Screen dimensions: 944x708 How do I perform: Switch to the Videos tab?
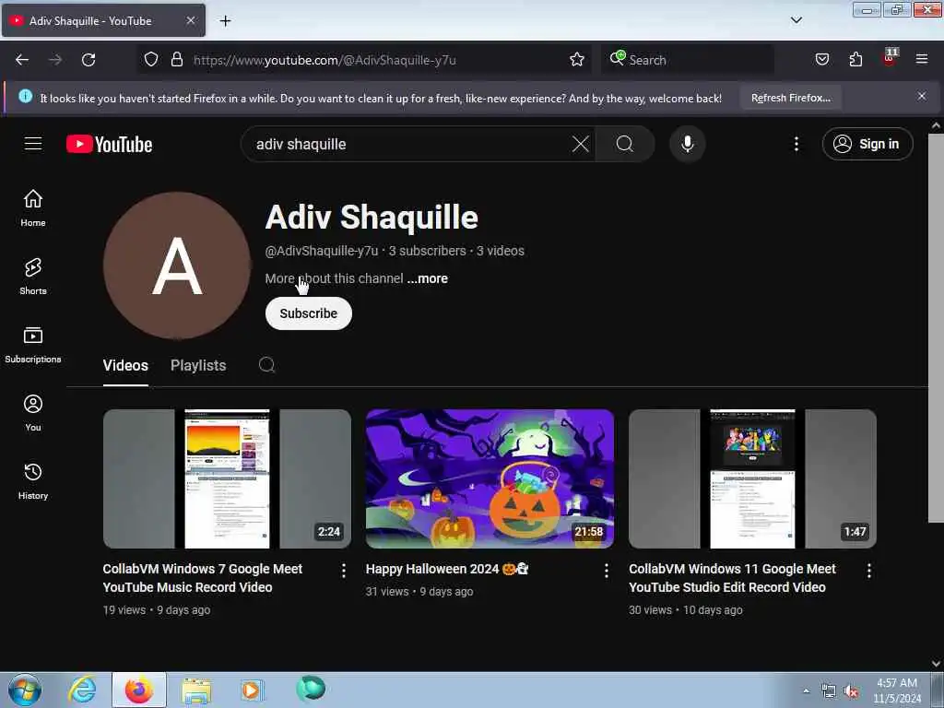point(125,365)
